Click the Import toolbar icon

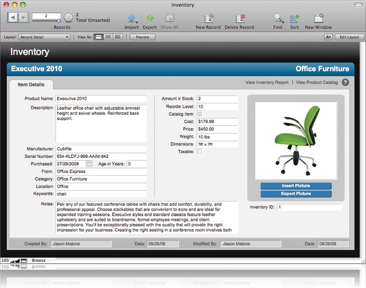132,18
